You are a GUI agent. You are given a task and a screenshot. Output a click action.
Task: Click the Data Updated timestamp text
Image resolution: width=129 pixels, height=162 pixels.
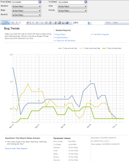(x=105, y=144)
